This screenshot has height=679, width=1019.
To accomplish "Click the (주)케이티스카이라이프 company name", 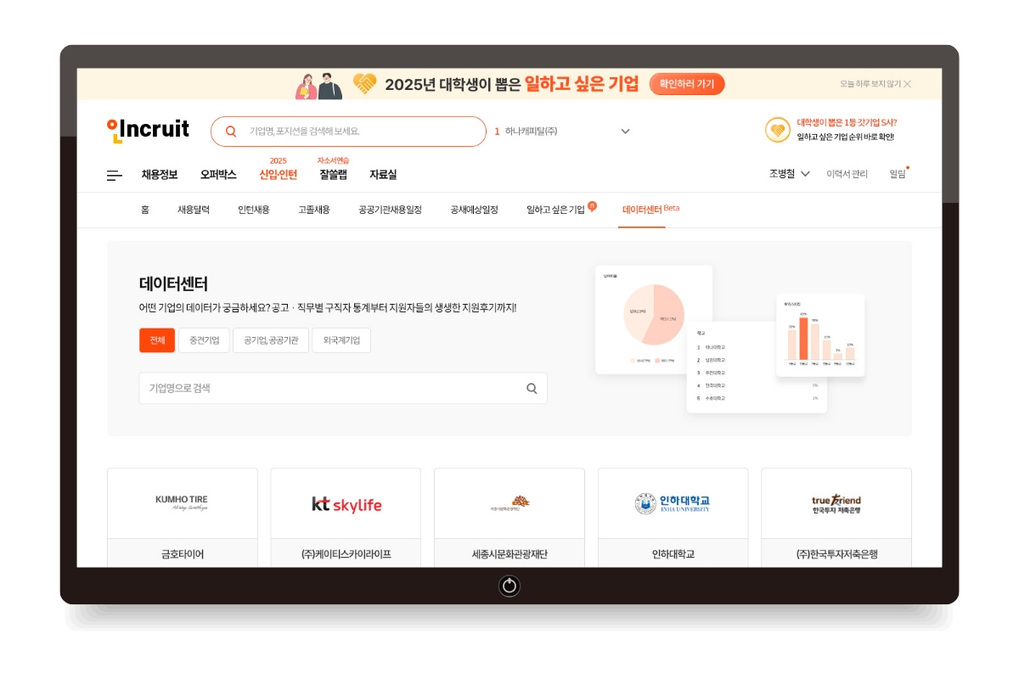I will 346,554.
